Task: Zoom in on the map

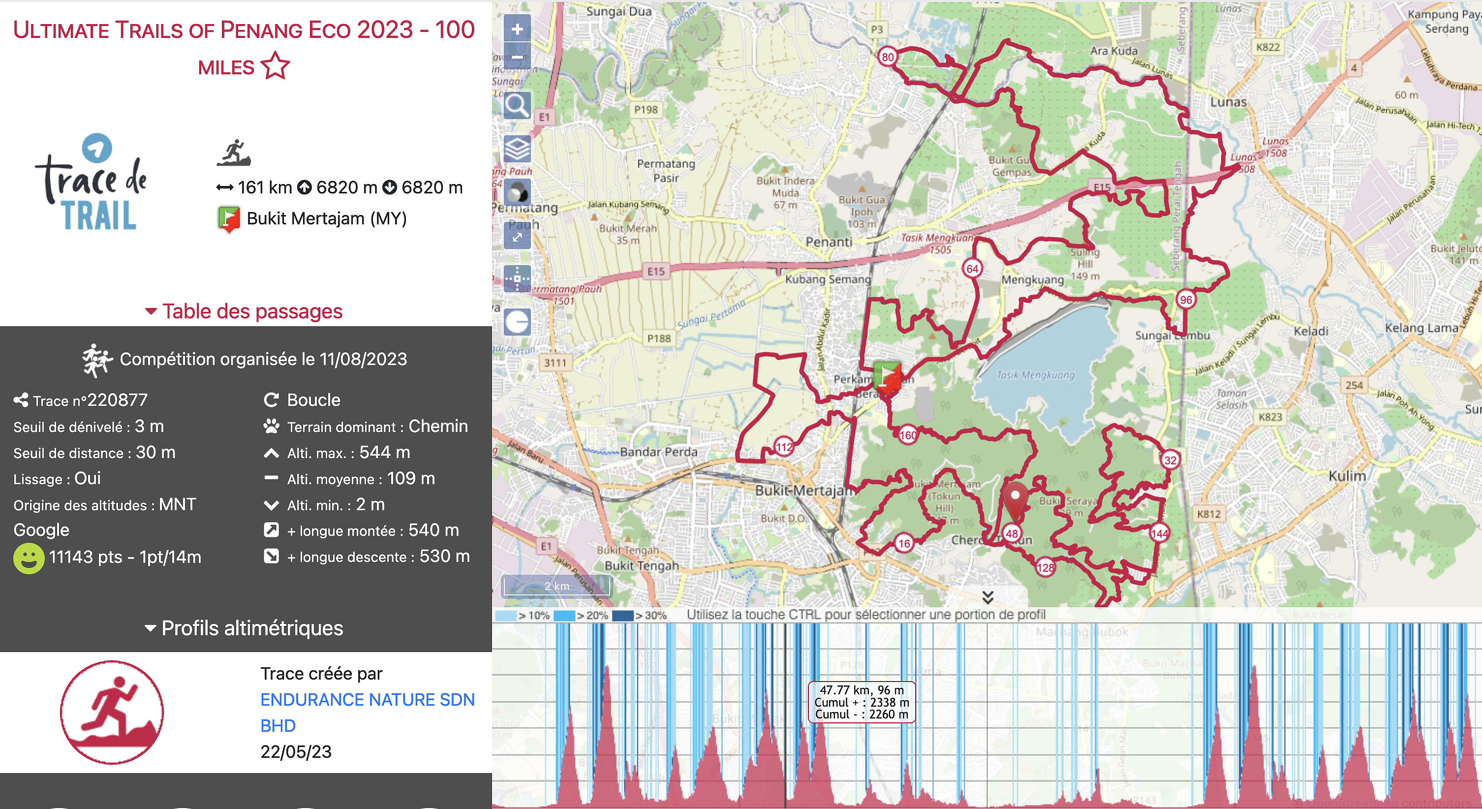Action: click(517, 30)
